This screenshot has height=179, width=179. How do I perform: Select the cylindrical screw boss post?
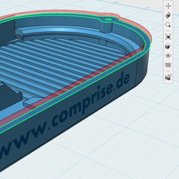[x=107, y=26]
